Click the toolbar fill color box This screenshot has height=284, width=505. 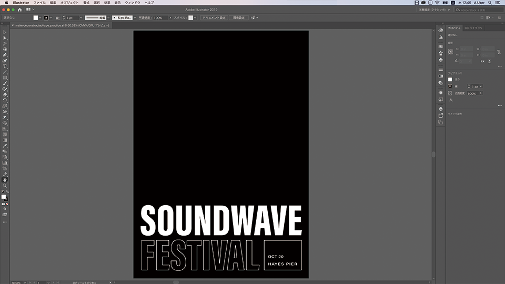tap(4, 197)
